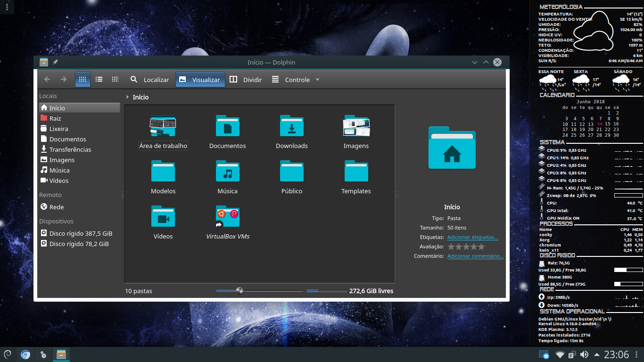The height and width of the screenshot is (362, 644).
Task: Open the Controle dropdown arrow
Action: click(x=318, y=79)
